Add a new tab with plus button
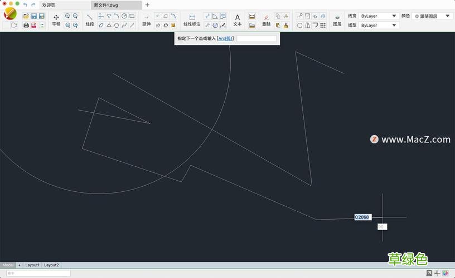This screenshot has width=455, height=278. (x=147, y=5)
